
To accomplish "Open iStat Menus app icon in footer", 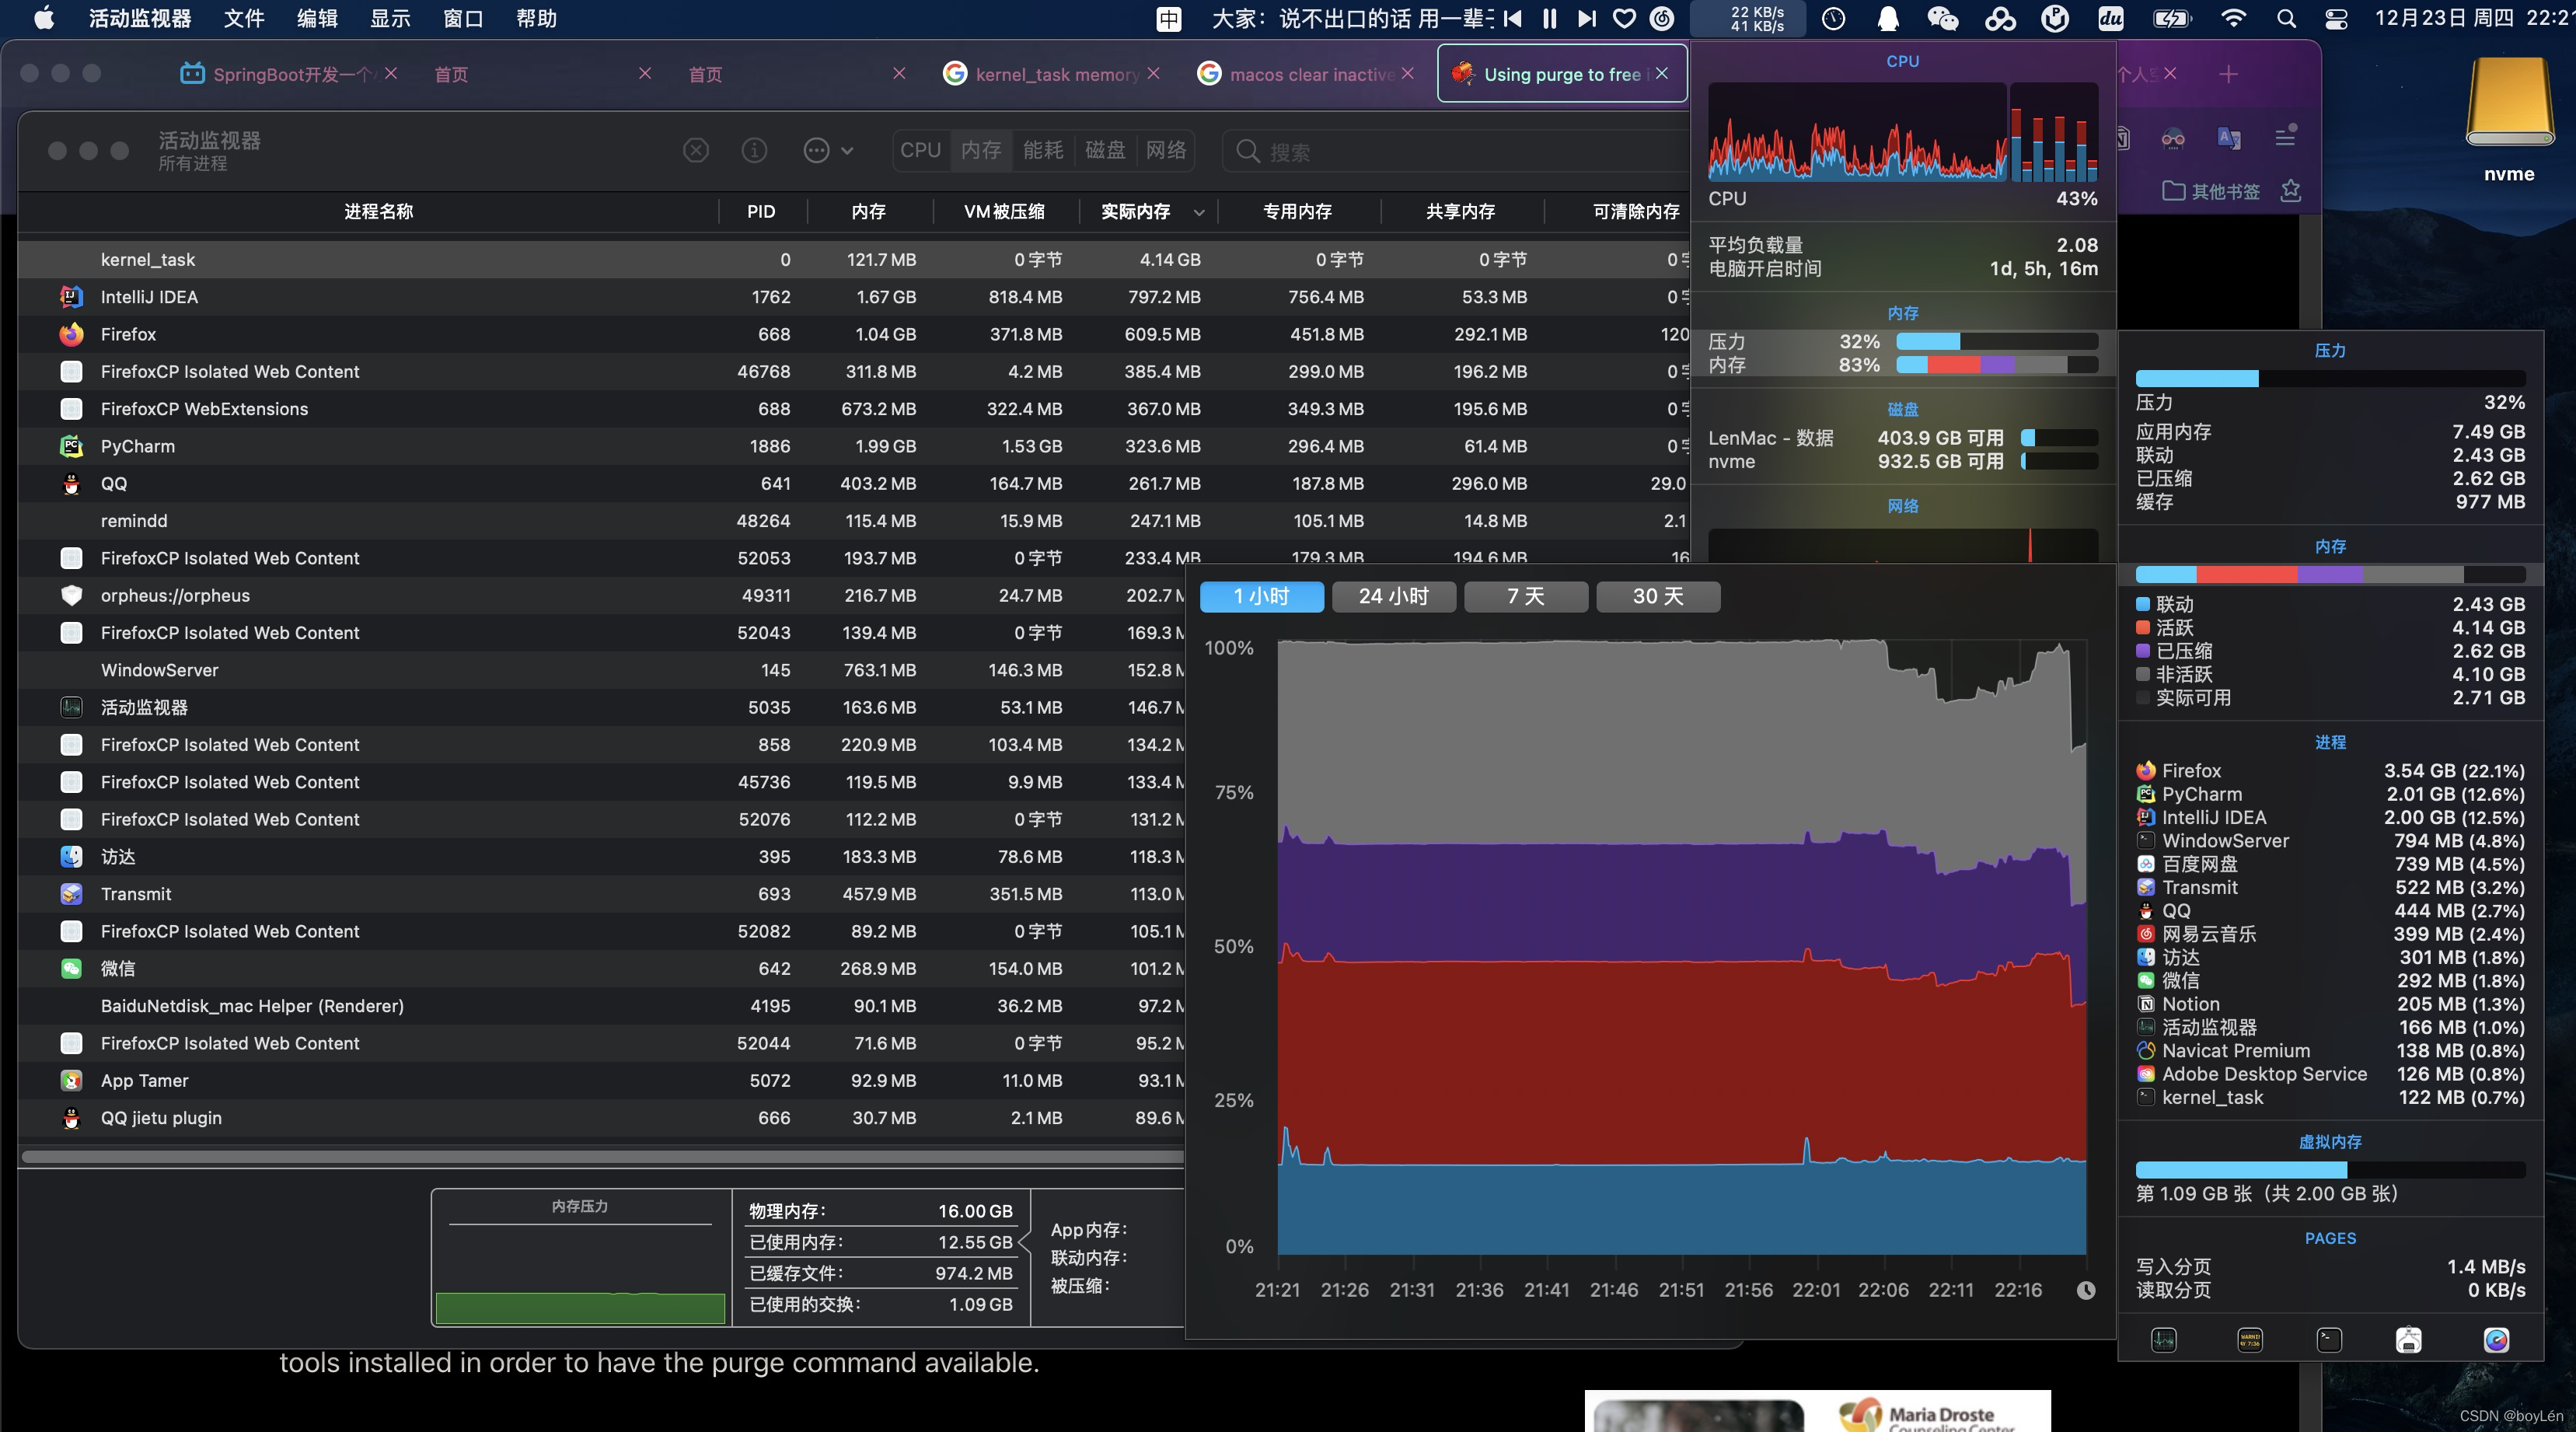I will 2496,1340.
